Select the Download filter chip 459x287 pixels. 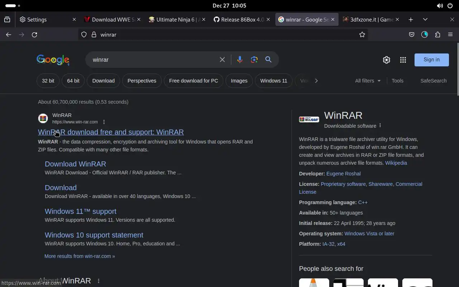[x=103, y=81]
